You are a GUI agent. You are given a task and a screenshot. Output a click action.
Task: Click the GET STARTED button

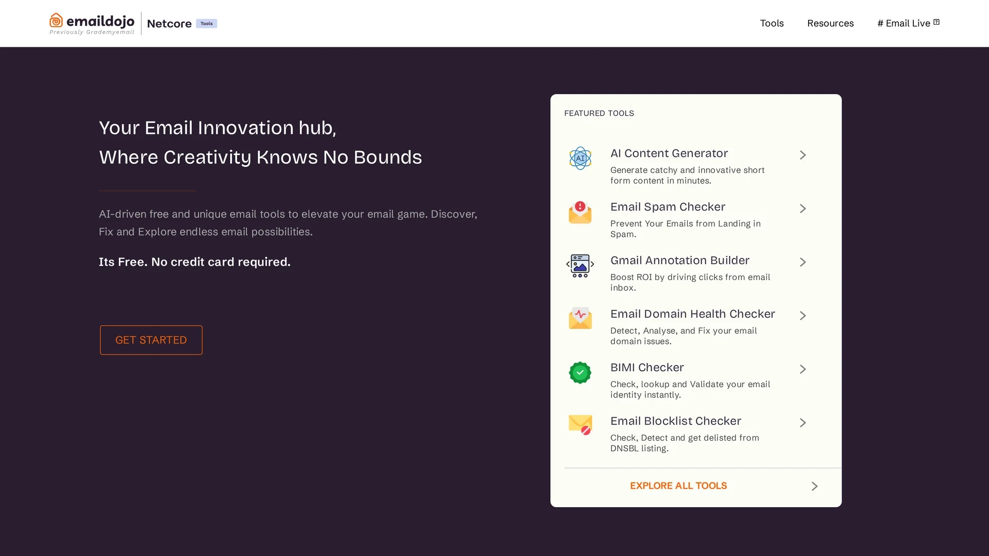pos(151,340)
